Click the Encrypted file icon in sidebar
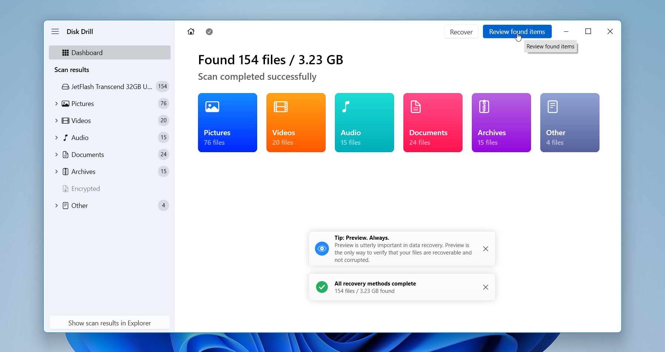This screenshot has height=352, width=665. [x=66, y=189]
